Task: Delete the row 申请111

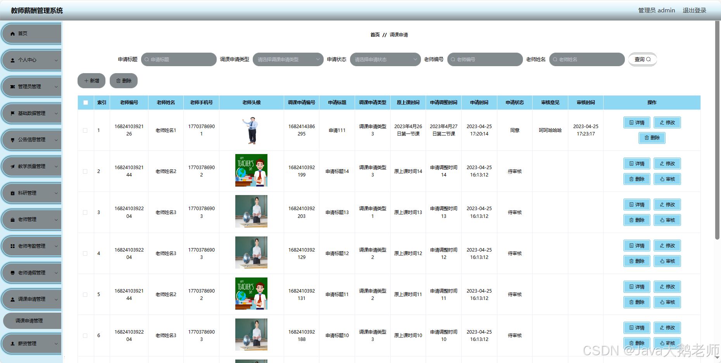Action: coord(652,138)
